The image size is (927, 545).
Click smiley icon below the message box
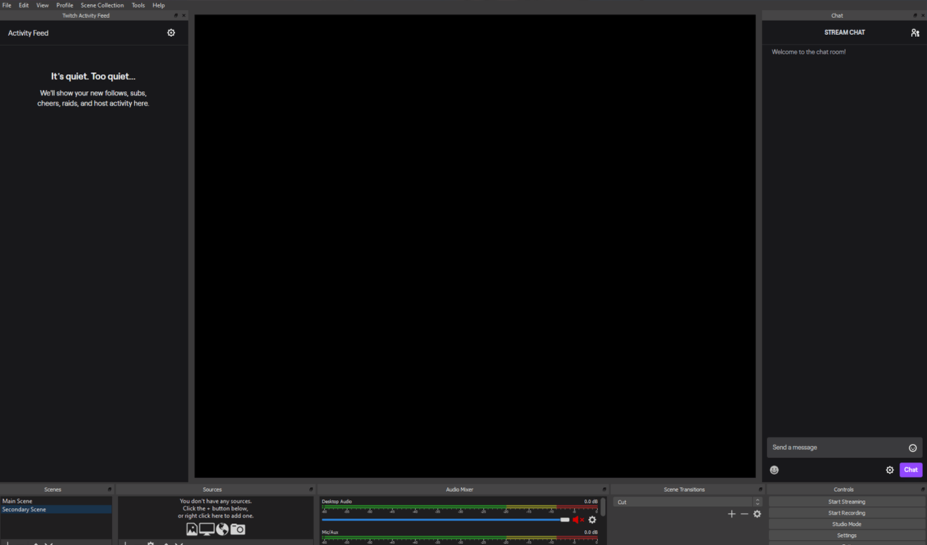[774, 470]
